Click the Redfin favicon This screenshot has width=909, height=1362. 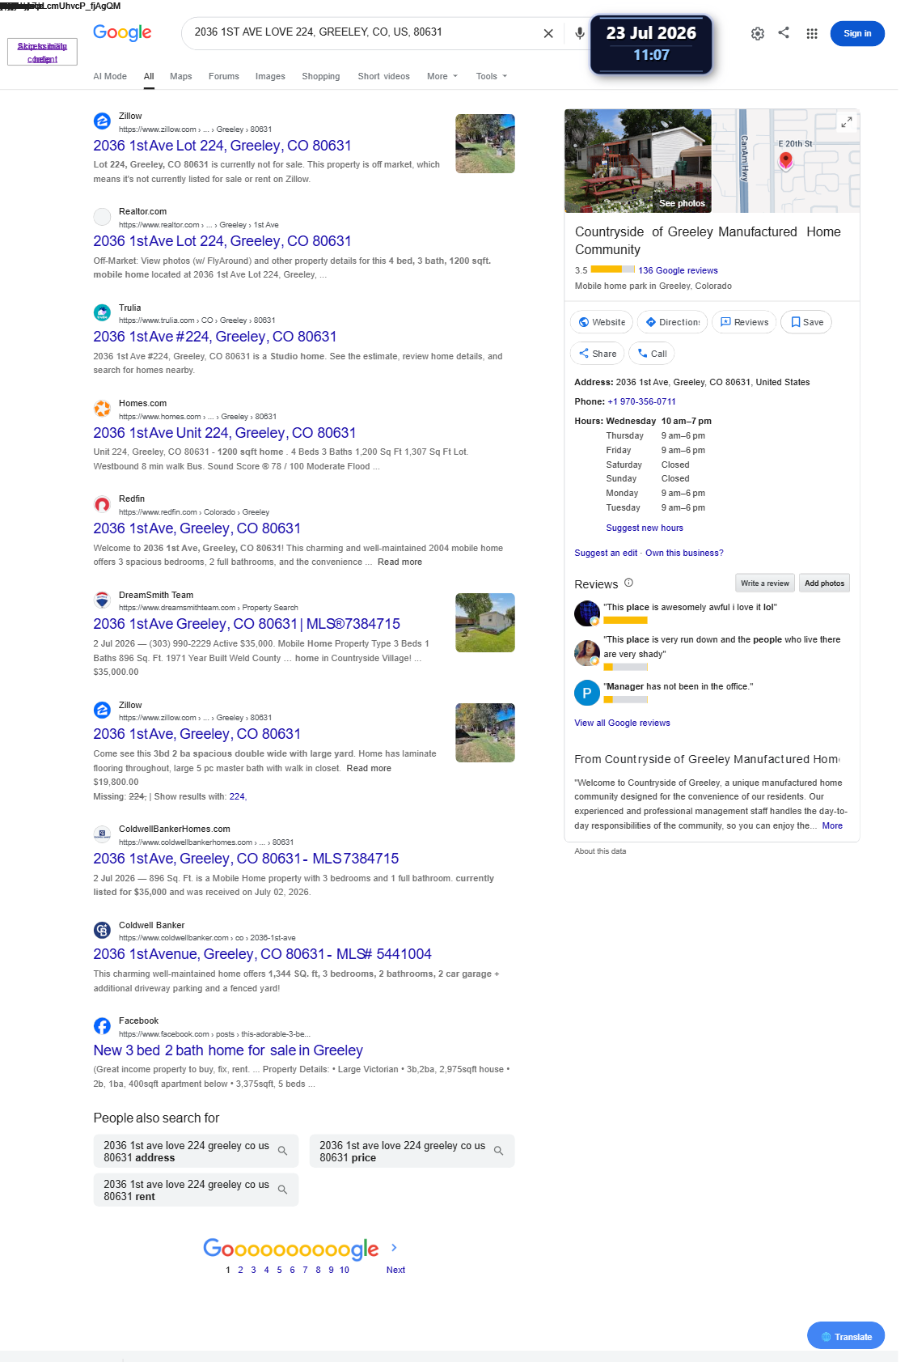[x=102, y=504]
